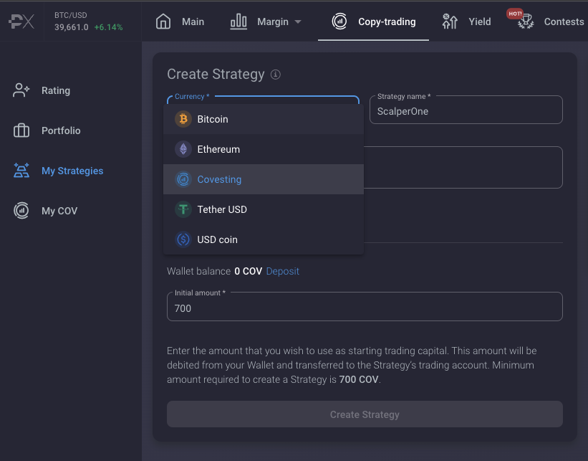Screen dimensions: 588x461
Task: Click the Bitcoin coin icon
Action: (183, 119)
